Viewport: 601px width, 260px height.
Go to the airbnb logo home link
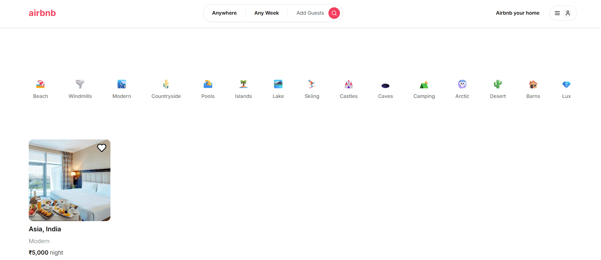click(42, 13)
